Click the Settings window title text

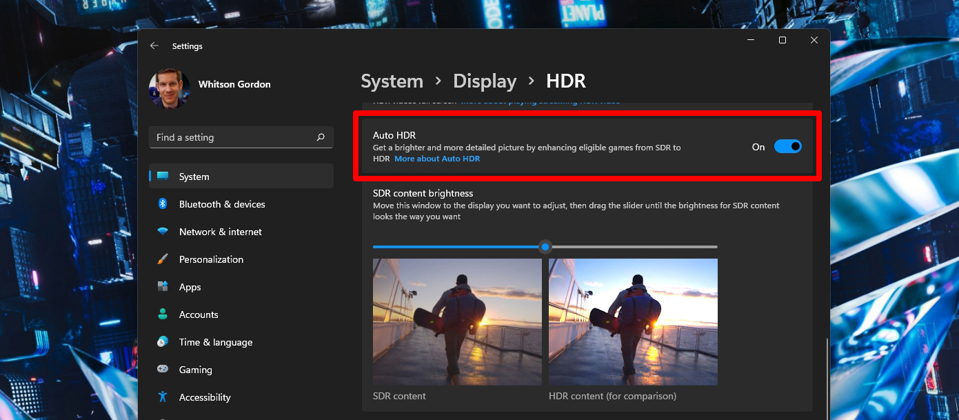pyautogui.click(x=188, y=46)
